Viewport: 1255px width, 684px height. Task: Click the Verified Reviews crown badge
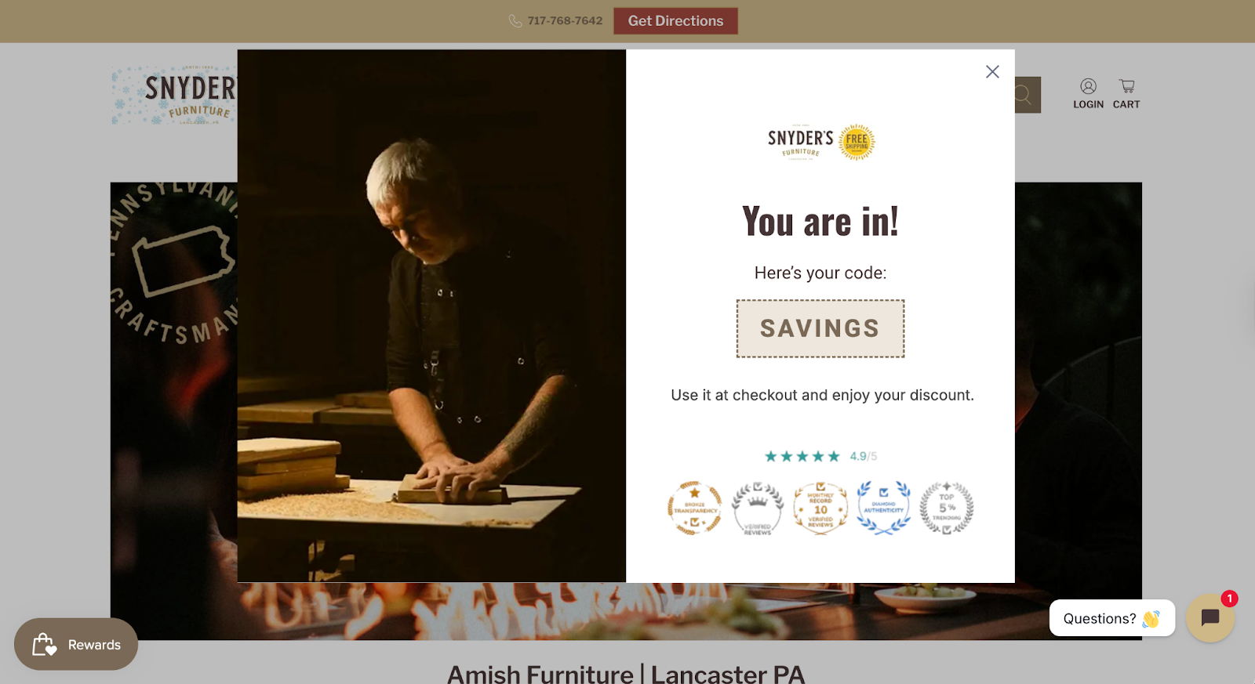(758, 508)
